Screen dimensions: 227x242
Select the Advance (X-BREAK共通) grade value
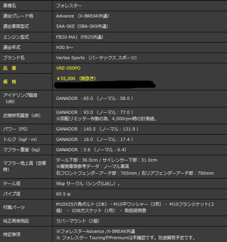pyautogui.click(x=83, y=16)
